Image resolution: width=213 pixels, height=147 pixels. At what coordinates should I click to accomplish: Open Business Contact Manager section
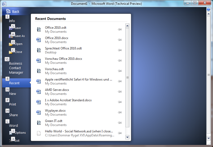click(16, 68)
